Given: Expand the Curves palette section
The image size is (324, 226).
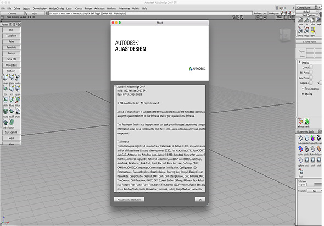Looking at the screenshot, I should [x=11, y=53].
